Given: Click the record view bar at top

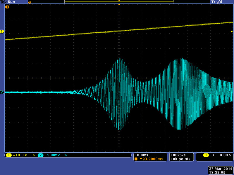Looking at the screenshot, I should [119, 2].
